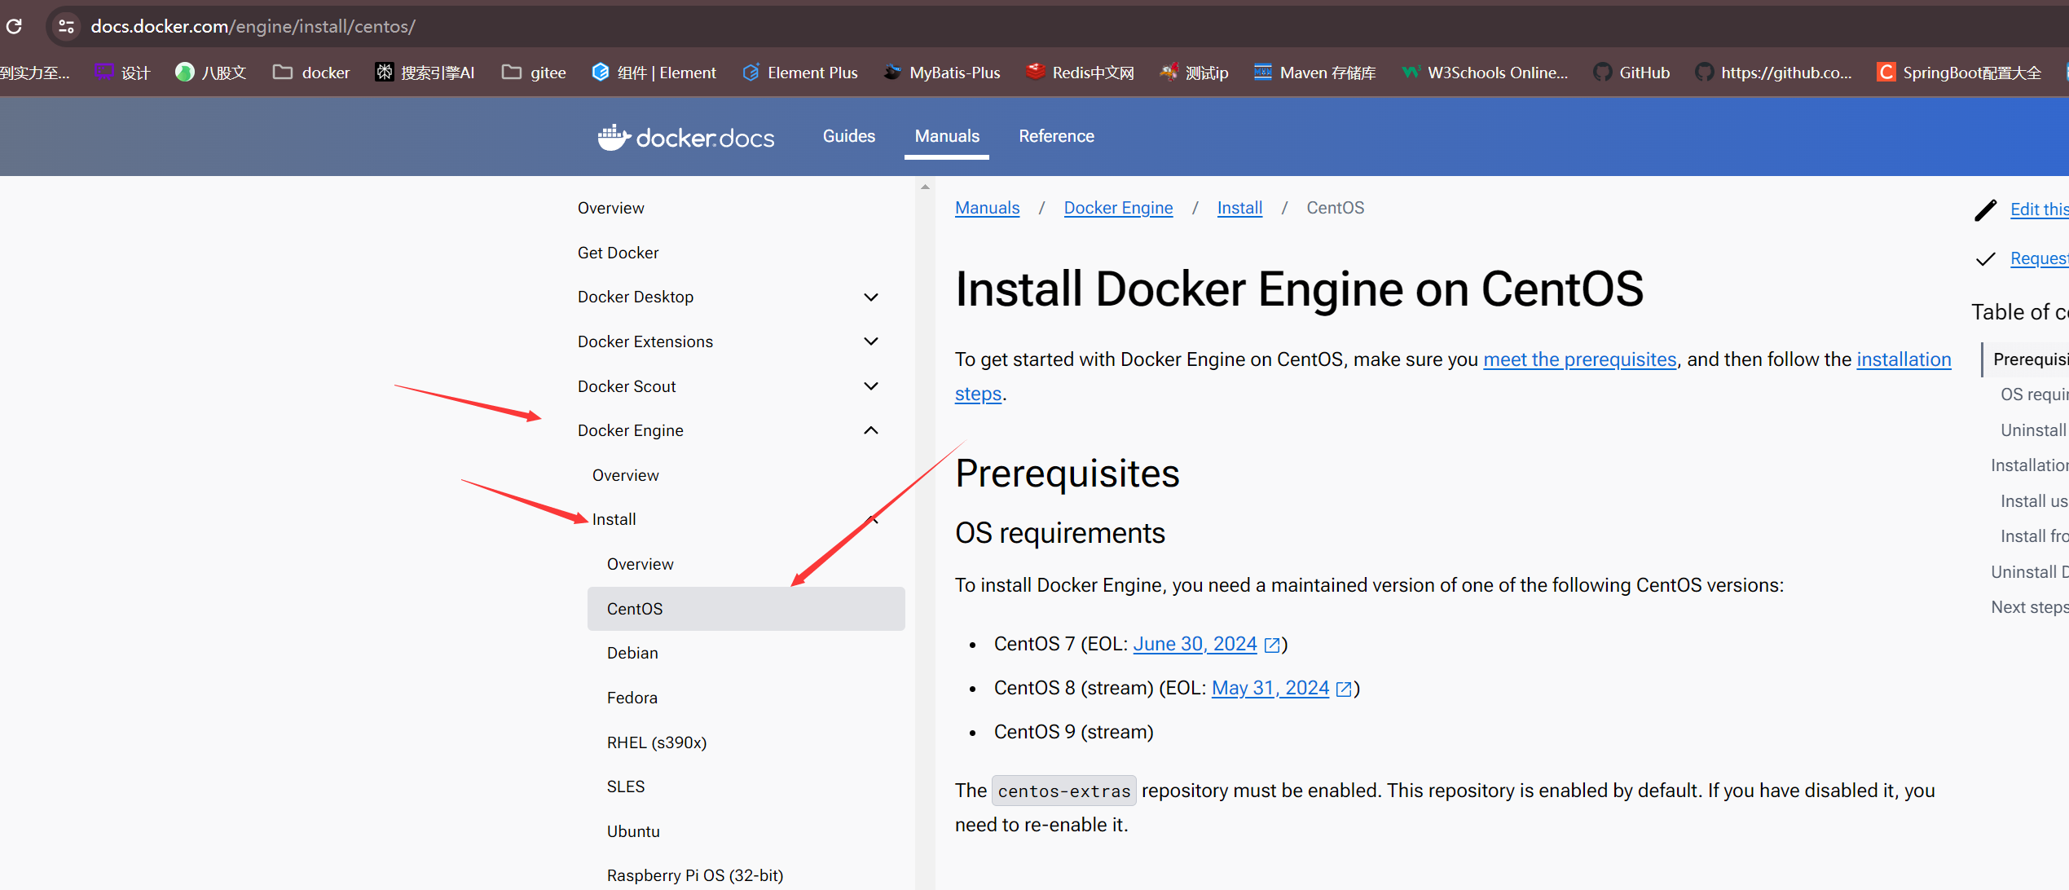Open the May 31, 2024 EOL link

click(1270, 688)
